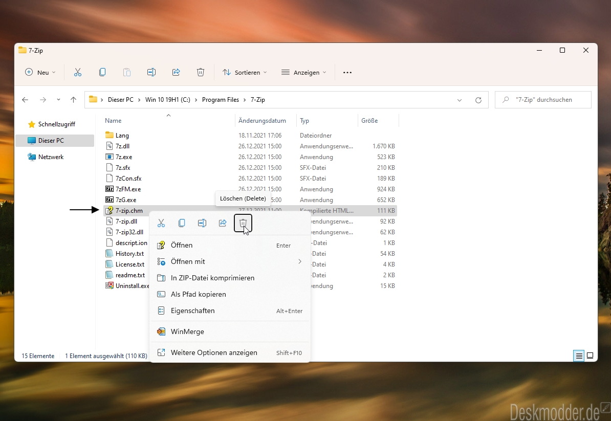Image resolution: width=611 pixels, height=421 pixels.
Task: Open the three-dot more options menu
Action: click(x=347, y=73)
